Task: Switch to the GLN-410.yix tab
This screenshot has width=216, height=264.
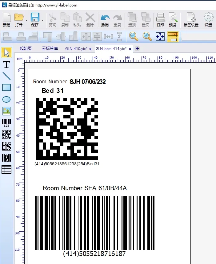Action: (76, 49)
